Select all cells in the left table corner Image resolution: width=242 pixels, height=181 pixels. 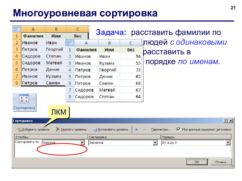point(17,29)
